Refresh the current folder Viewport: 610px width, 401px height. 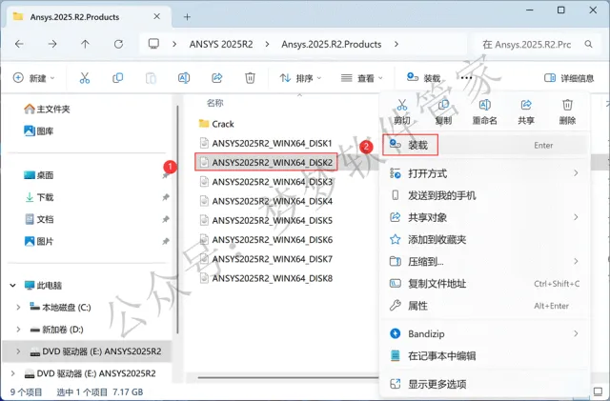tap(118, 44)
